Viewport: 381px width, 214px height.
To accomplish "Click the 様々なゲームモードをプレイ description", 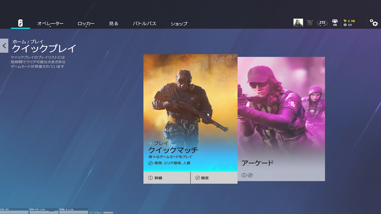I will (x=171, y=157).
